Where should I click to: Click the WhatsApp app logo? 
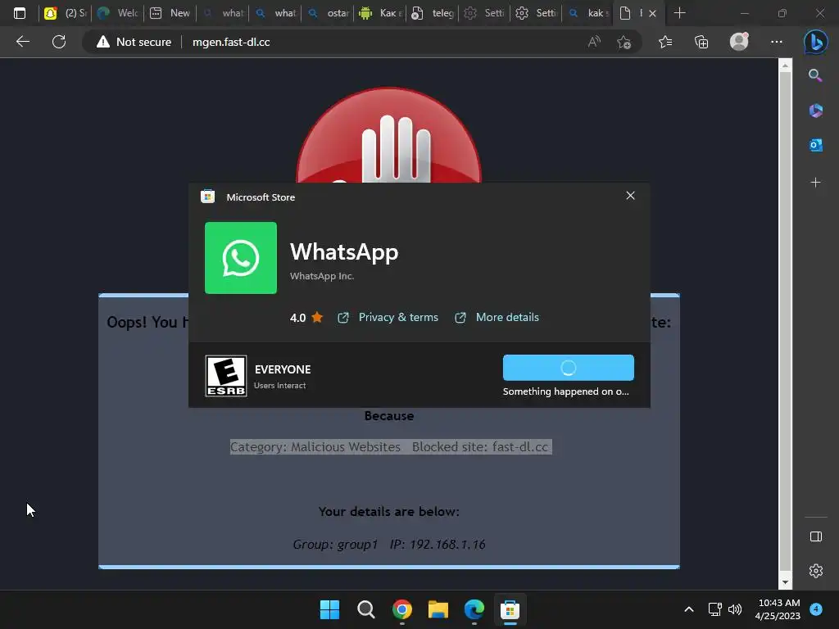tap(241, 258)
